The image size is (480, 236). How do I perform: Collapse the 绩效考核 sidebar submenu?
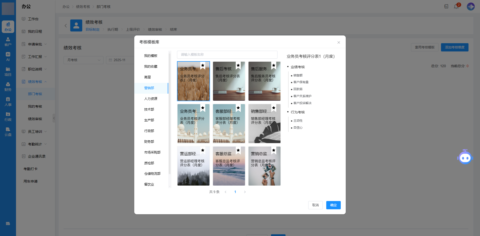coord(35,82)
